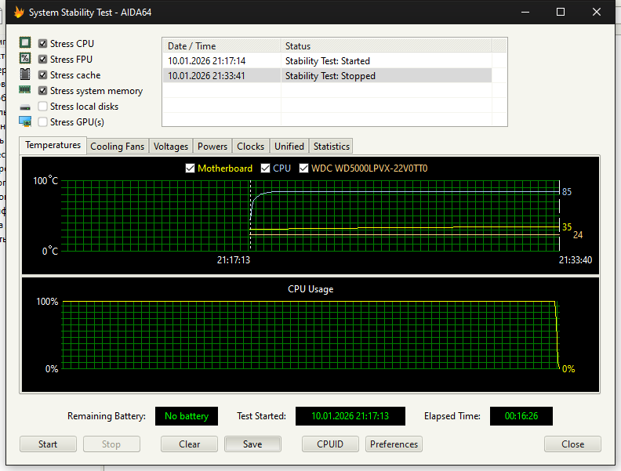Click the Save button
The height and width of the screenshot is (471, 621).
[252, 444]
